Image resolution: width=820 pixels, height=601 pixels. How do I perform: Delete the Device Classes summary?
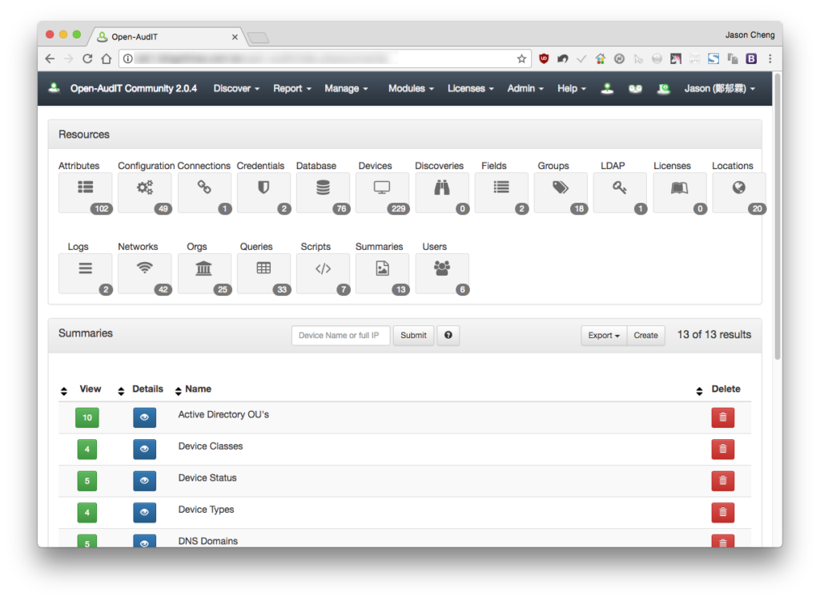tap(723, 450)
